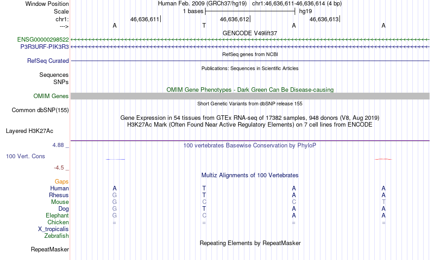Click the Human species label
The height and width of the screenshot is (260, 430).
(59, 188)
